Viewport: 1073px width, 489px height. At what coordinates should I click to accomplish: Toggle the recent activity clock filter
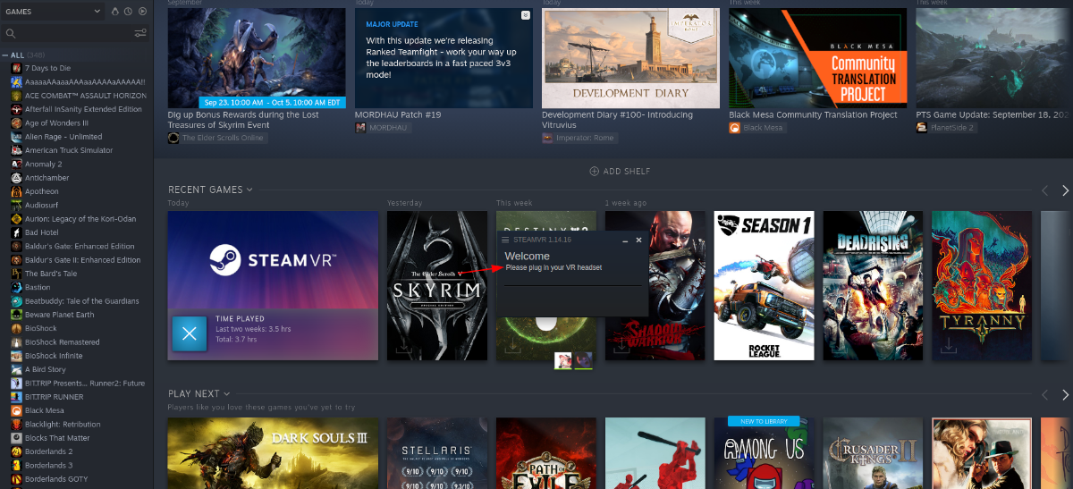click(x=129, y=12)
